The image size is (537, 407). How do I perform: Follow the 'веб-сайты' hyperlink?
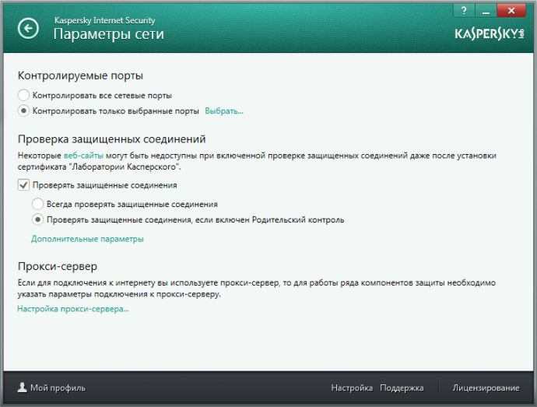pyautogui.click(x=83, y=156)
